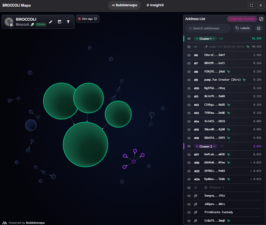Hide address #10 Hg37hA...rRsq

[189, 88]
